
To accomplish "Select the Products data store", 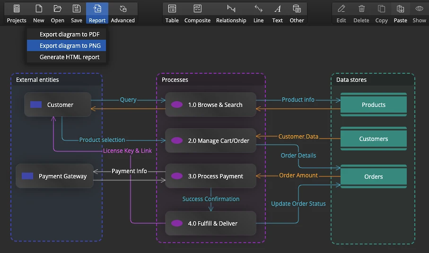I will pos(374,105).
